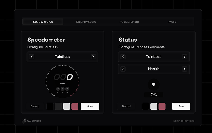This screenshot has width=212, height=133.
Task: Pick the dark gray swatch in Speedometer panel
Action: [x=58, y=106]
